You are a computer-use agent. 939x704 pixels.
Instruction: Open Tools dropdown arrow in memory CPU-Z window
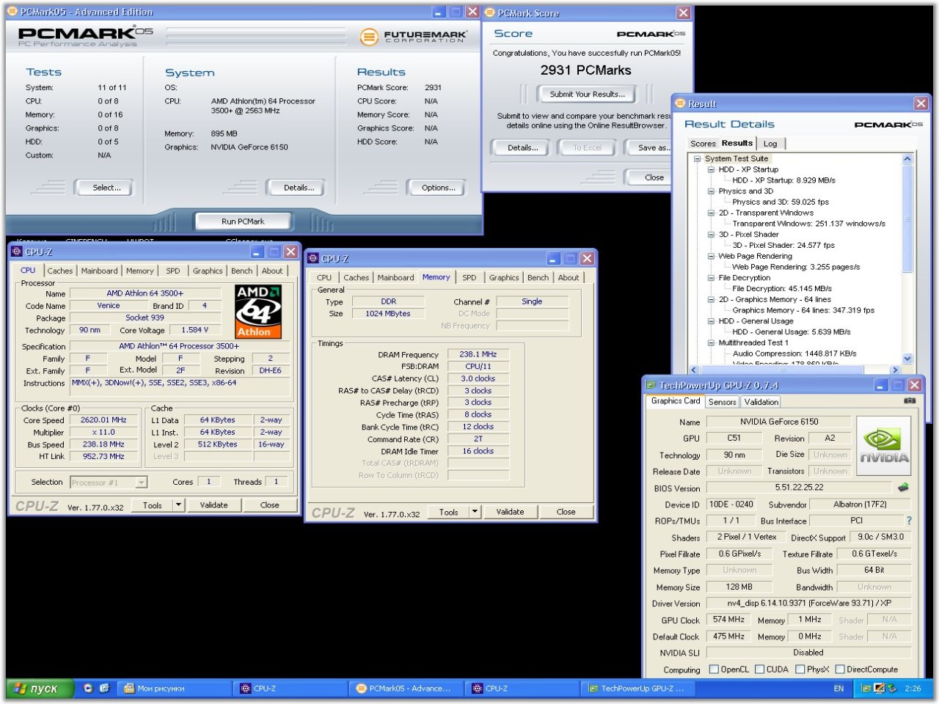pyautogui.click(x=475, y=512)
